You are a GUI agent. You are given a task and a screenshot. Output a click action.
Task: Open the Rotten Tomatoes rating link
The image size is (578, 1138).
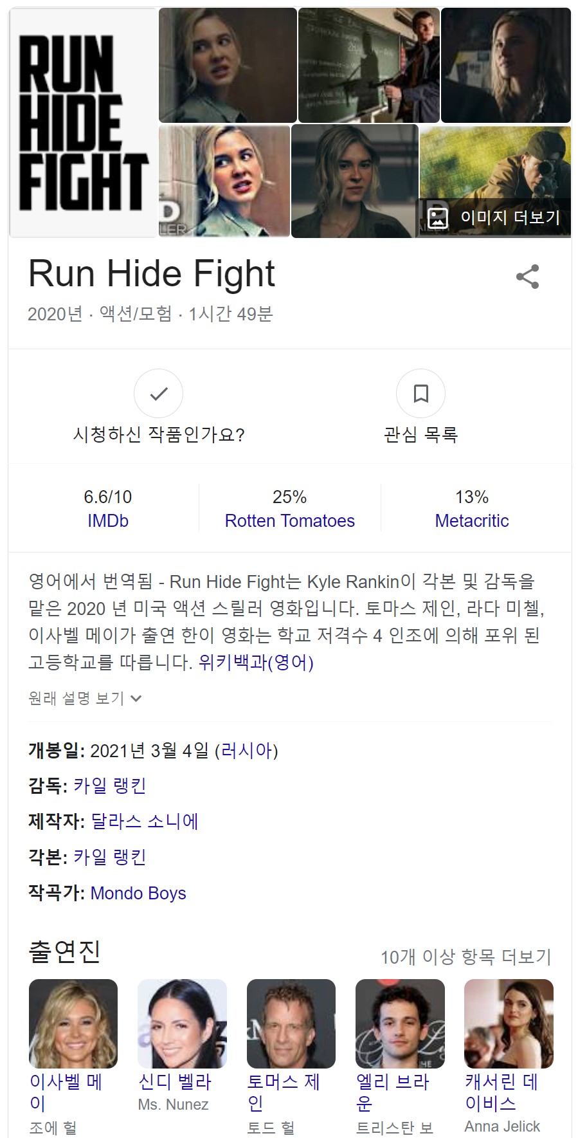[x=289, y=520]
